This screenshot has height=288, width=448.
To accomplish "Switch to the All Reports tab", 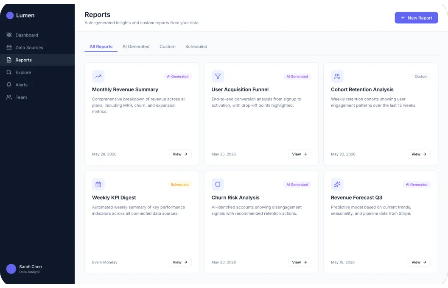I will 101,47.
